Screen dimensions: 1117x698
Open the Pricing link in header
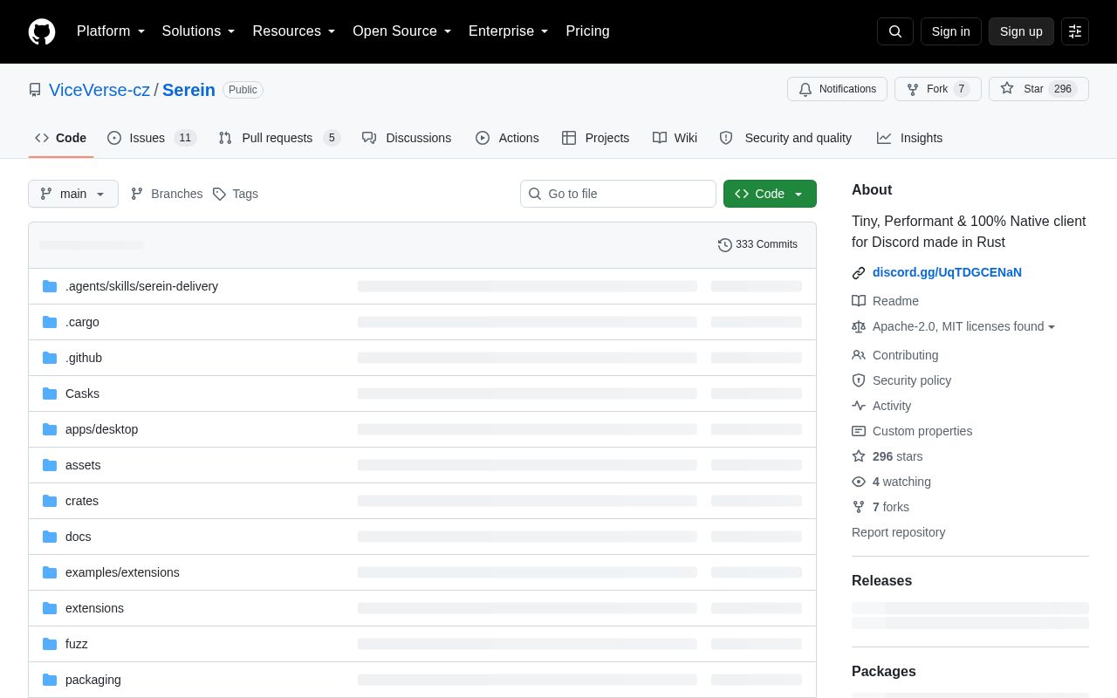pos(587,31)
